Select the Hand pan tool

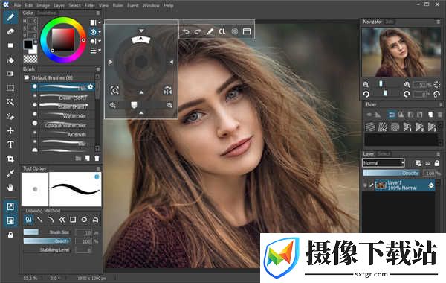(10, 187)
